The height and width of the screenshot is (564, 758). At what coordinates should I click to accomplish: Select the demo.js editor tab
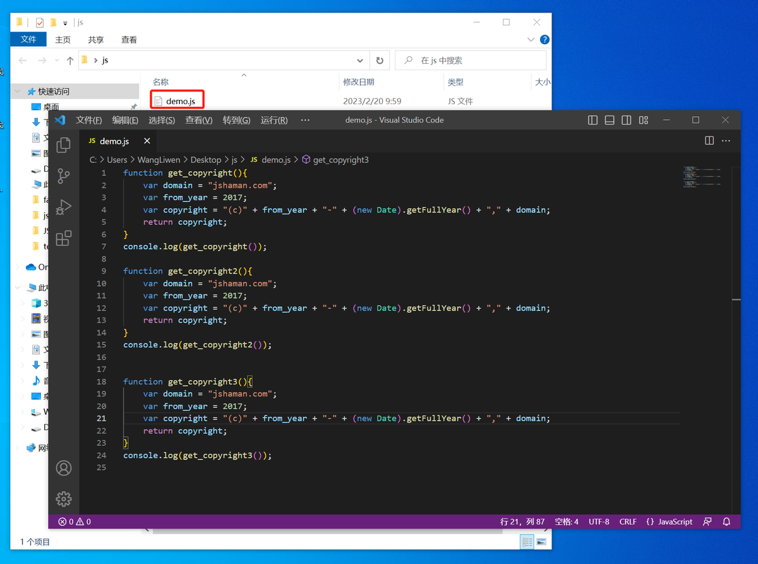tap(119, 141)
